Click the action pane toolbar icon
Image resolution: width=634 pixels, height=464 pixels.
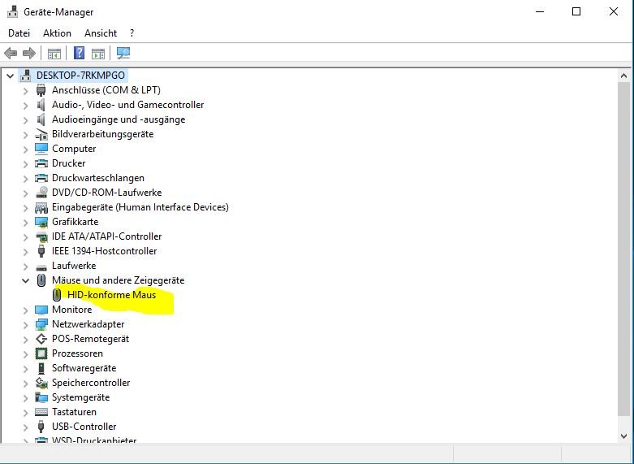click(x=98, y=53)
